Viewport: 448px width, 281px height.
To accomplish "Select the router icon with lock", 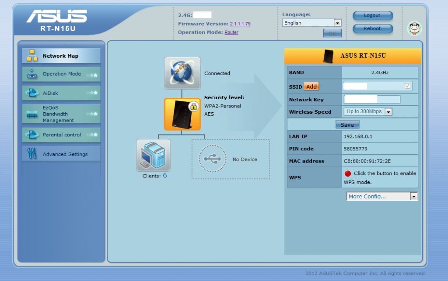I will coord(182,114).
